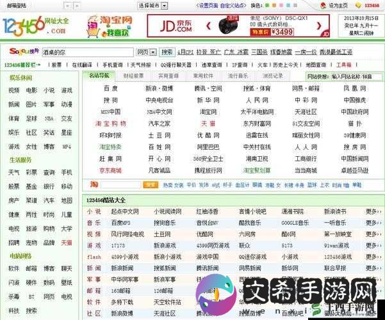
Task: Open the 百度 link in the site grid
Action: (x=110, y=88)
